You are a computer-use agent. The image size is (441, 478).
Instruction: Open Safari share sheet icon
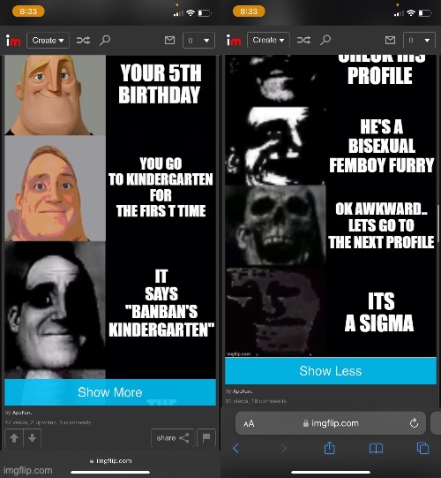pos(329,448)
